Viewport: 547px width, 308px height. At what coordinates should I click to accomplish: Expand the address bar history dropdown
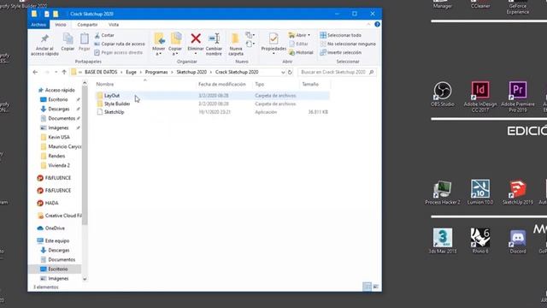point(283,72)
